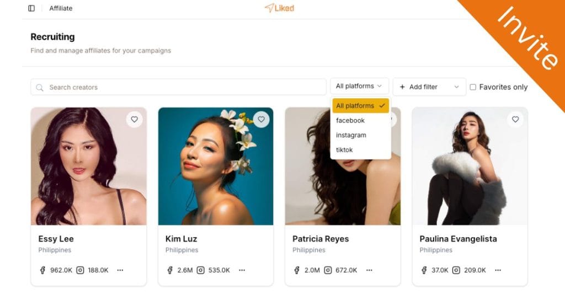The height and width of the screenshot is (295, 565).
Task: Pick tiktok from the platform list
Action: 344,150
